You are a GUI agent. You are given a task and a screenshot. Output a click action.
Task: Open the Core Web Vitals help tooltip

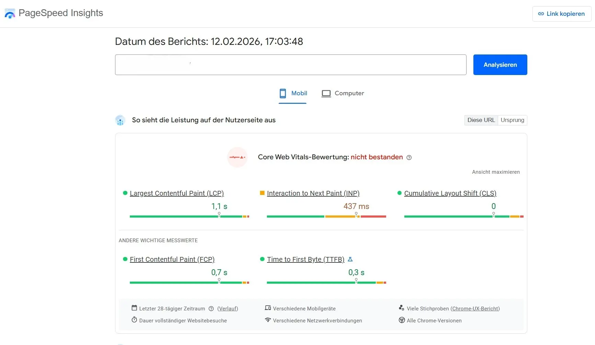(x=409, y=157)
